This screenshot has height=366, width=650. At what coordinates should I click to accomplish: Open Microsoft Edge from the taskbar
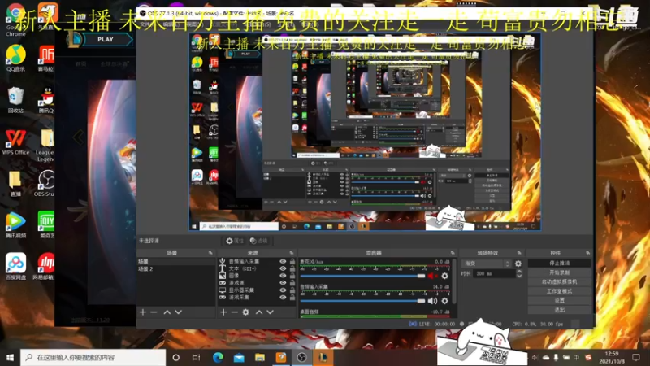pos(218,357)
